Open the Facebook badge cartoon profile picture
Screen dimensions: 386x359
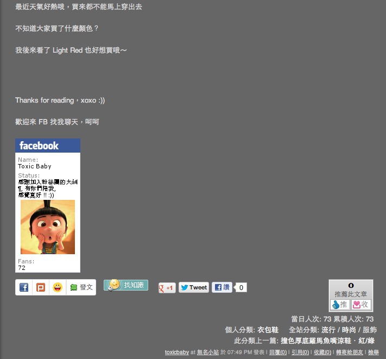tap(48, 227)
